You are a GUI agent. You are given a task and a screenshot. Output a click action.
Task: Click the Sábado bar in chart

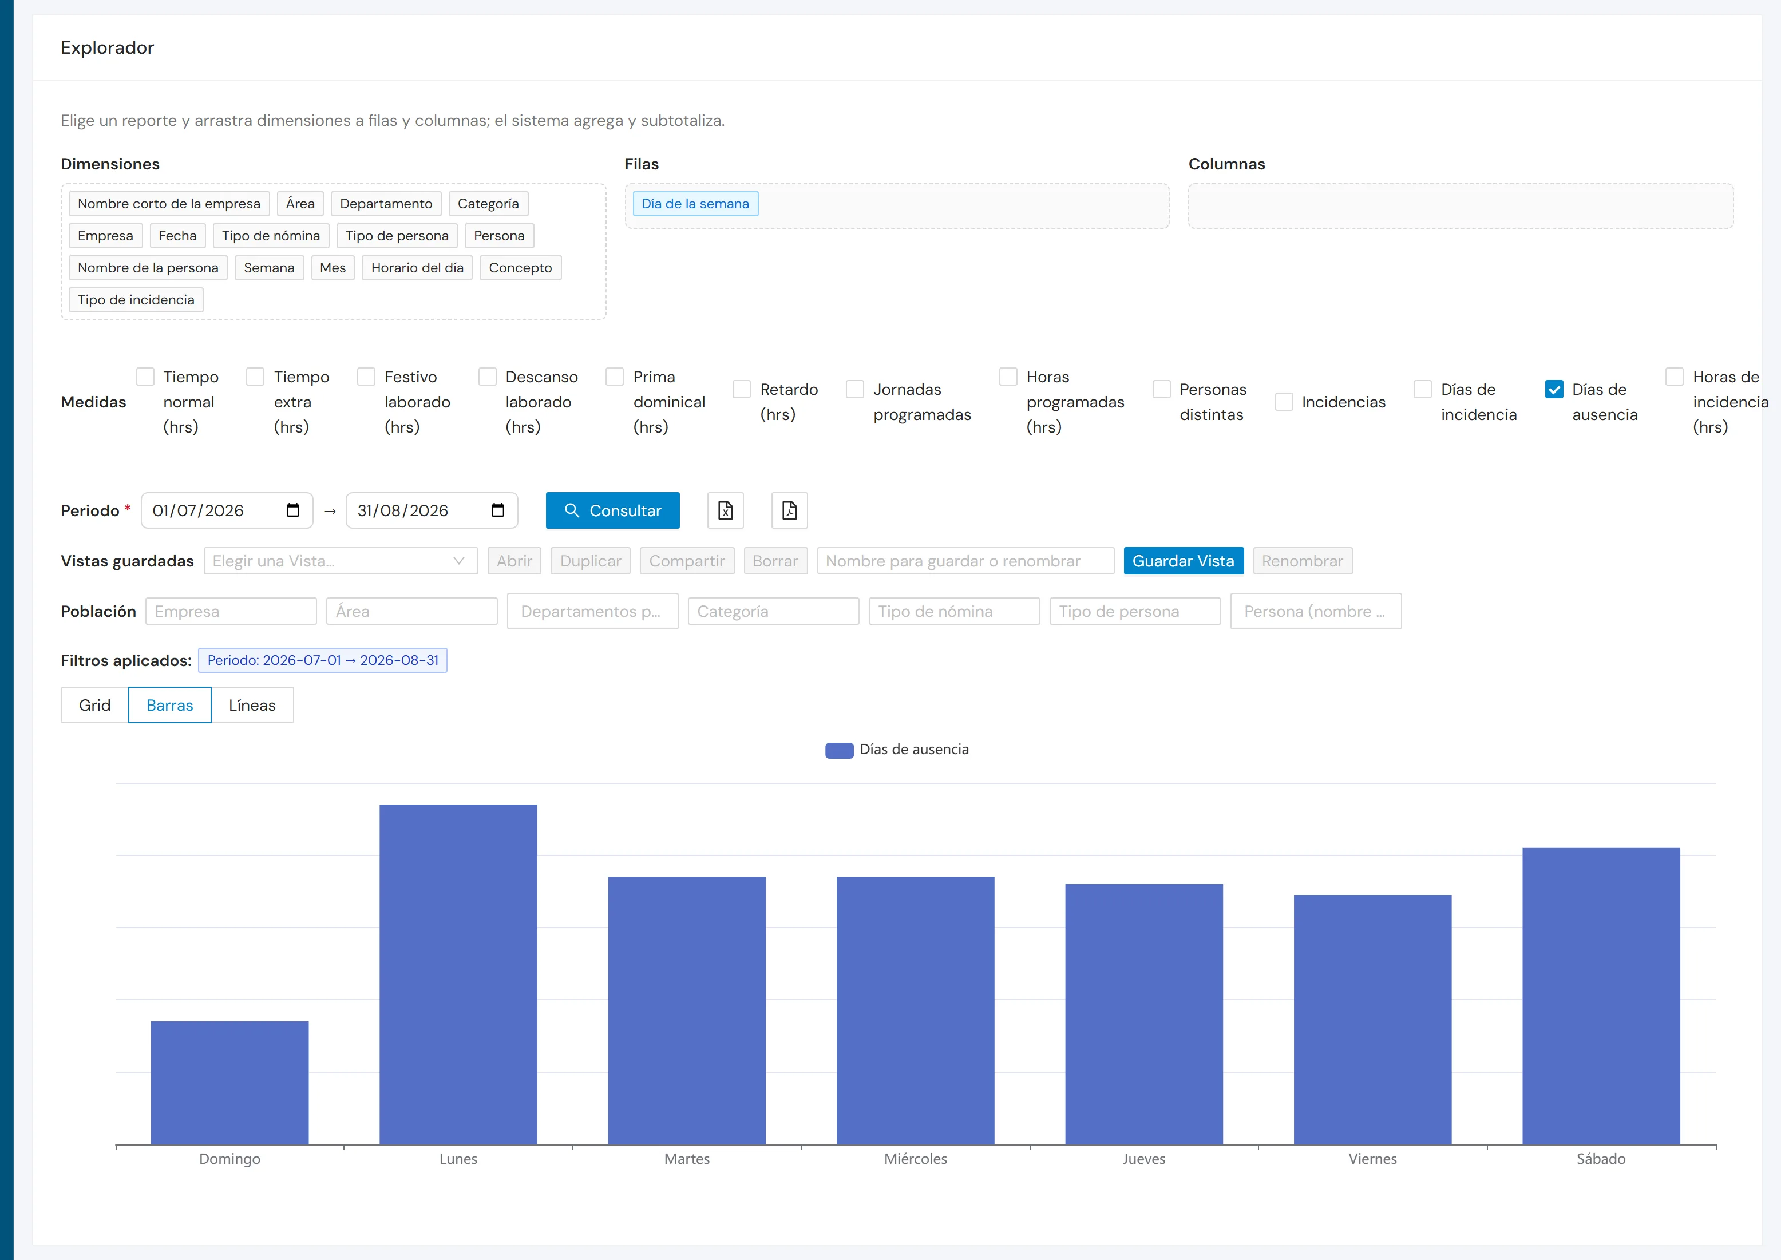pos(1601,996)
